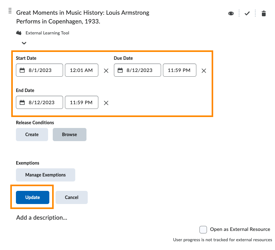The width and height of the screenshot is (275, 250).
Task: Open the Start Date time field 12:01 AM
Action: (81, 70)
